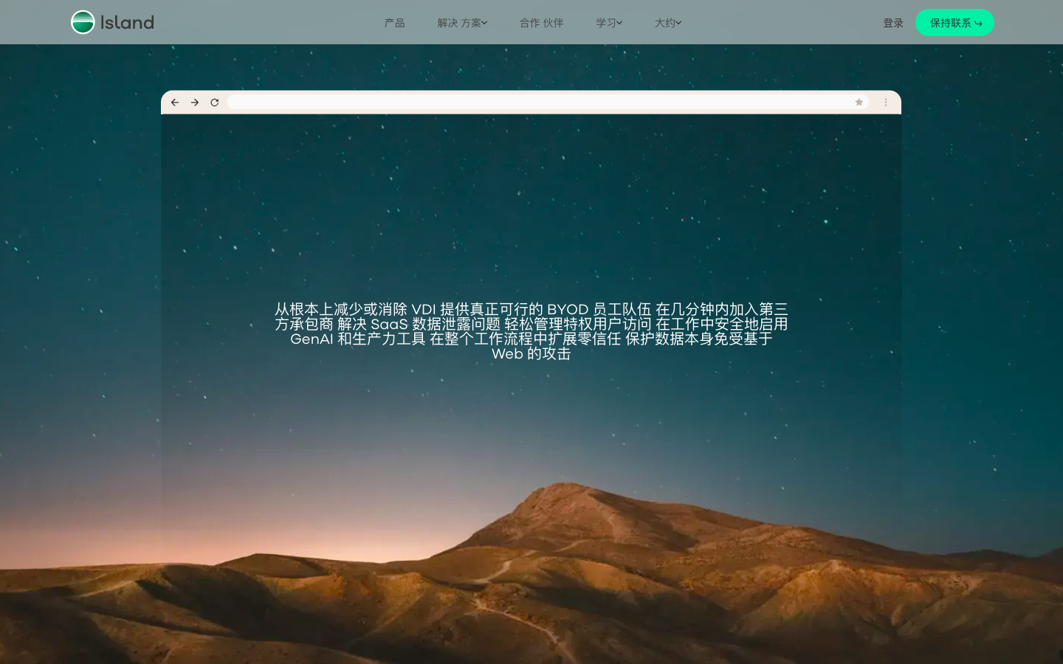The height and width of the screenshot is (664, 1063).
Task: Click the Island logo in the header
Action: click(x=112, y=22)
